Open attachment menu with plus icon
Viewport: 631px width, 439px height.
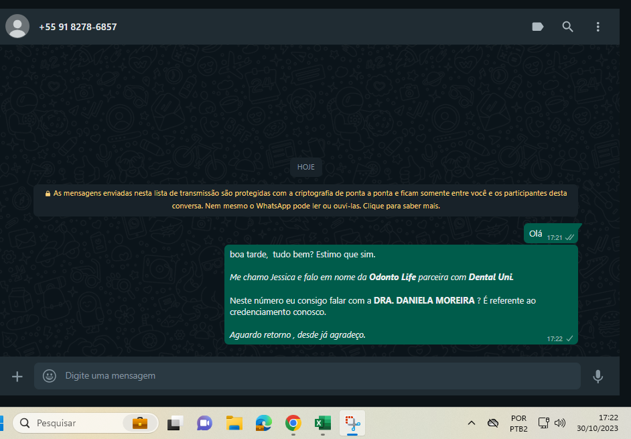click(17, 377)
